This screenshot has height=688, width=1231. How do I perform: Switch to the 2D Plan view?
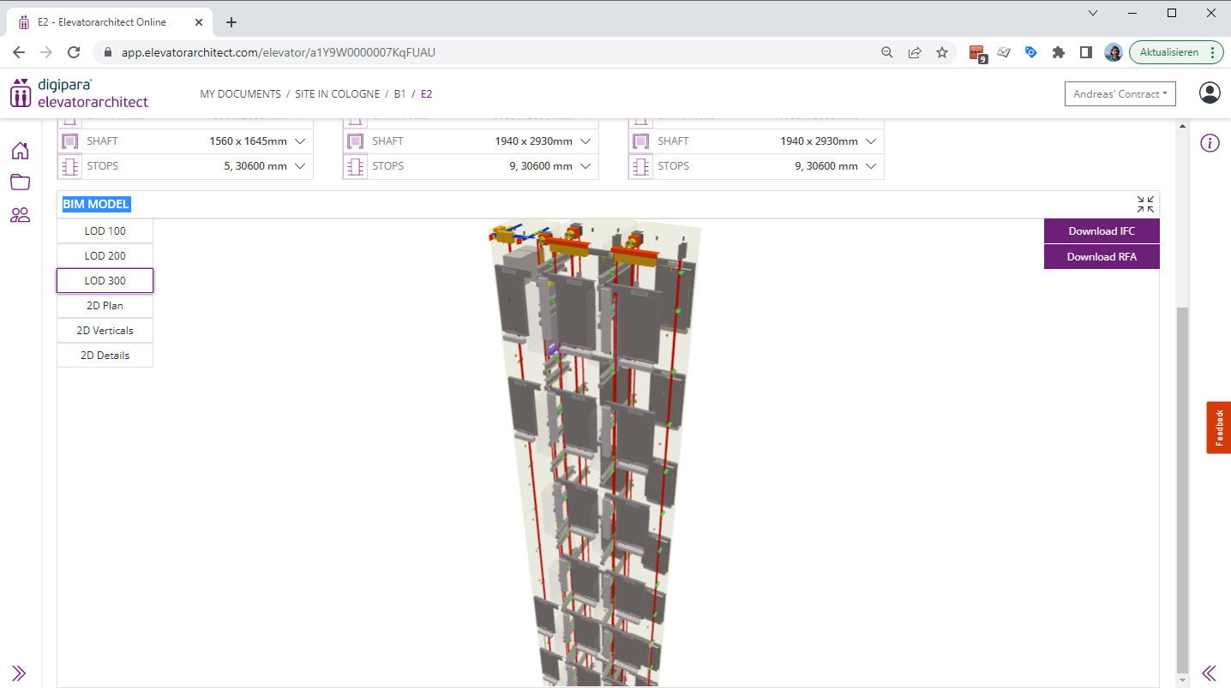[105, 305]
